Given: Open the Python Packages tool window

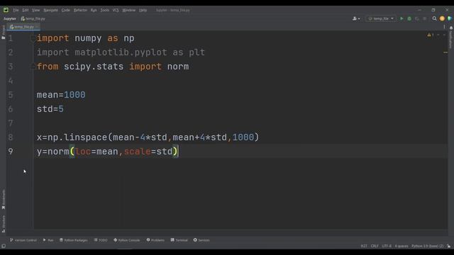Looking at the screenshot, I should pos(74,240).
